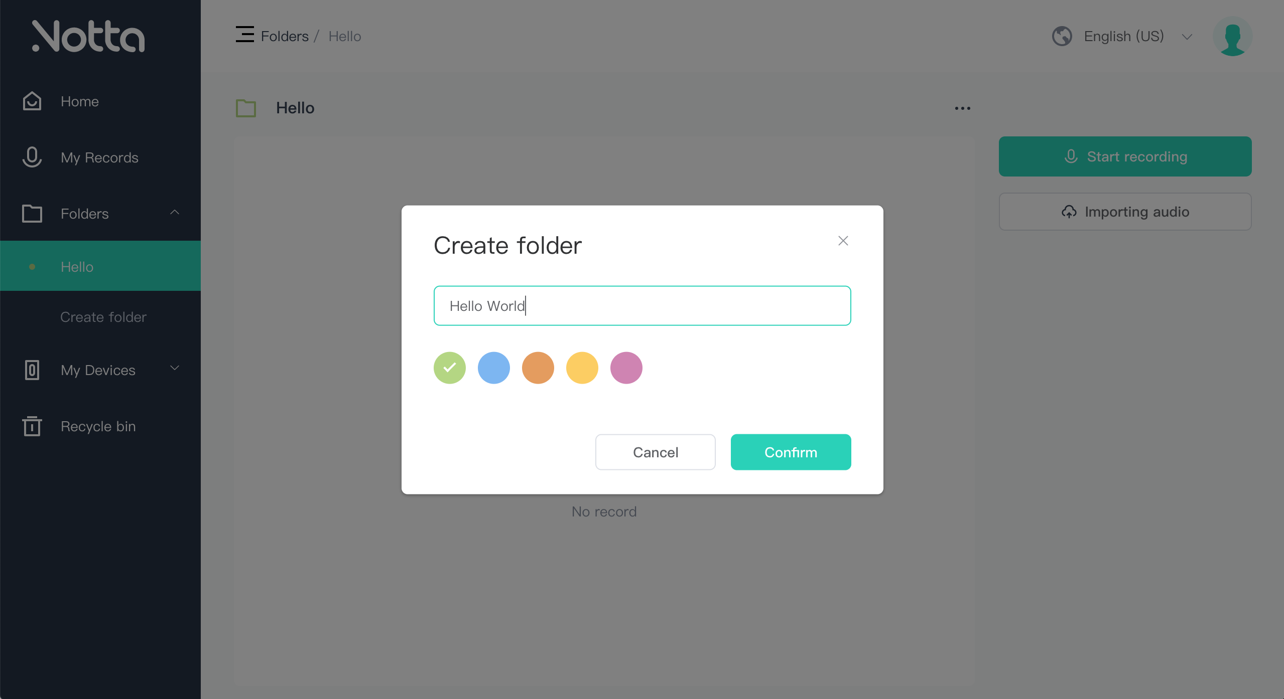
Task: Click the folder name input field
Action: click(642, 305)
